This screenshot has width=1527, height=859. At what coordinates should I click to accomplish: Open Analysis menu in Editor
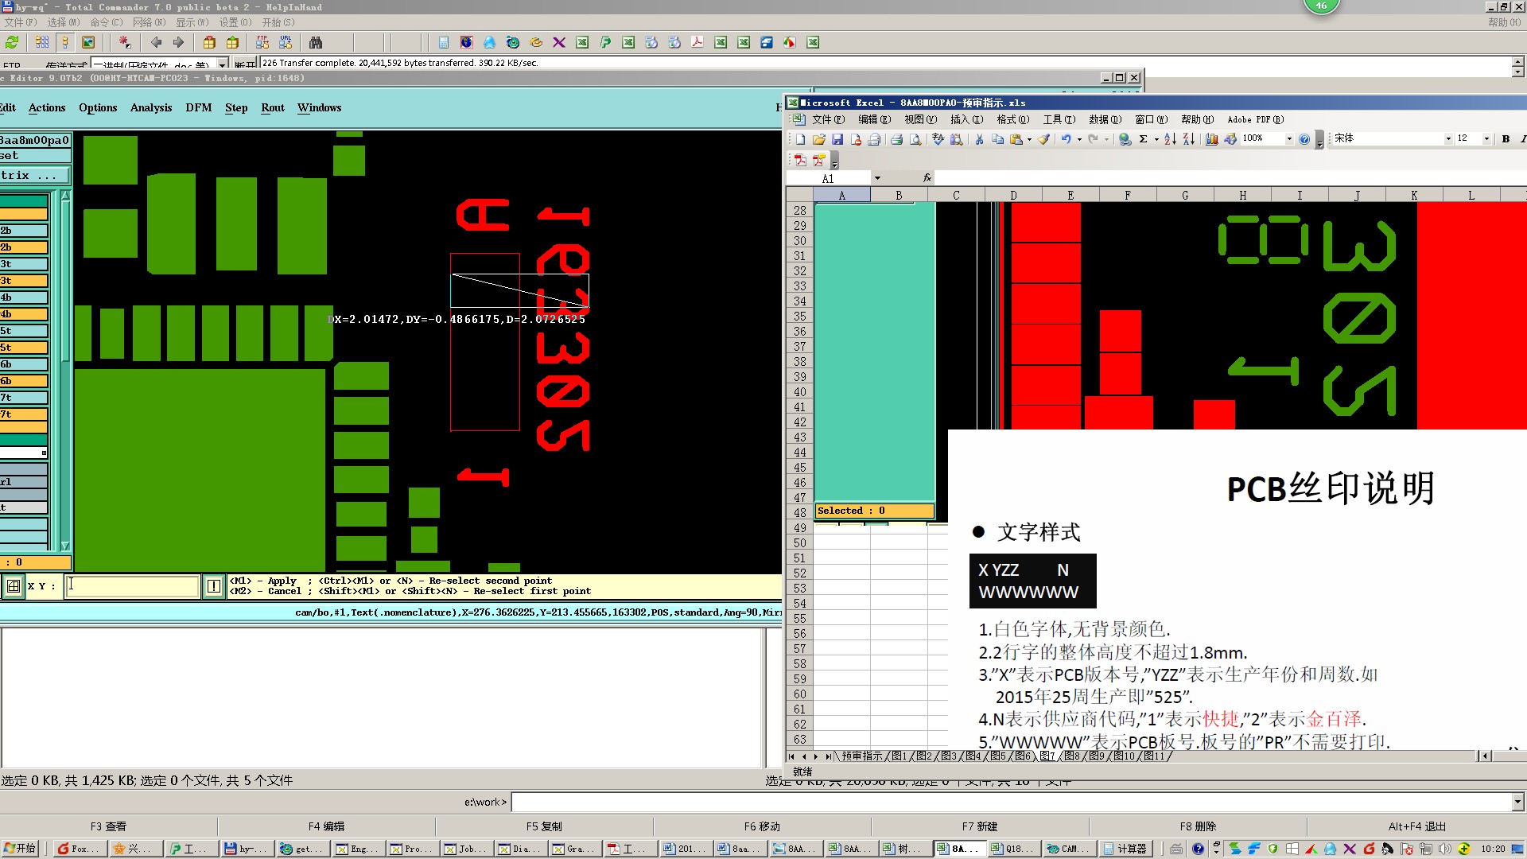(x=151, y=107)
